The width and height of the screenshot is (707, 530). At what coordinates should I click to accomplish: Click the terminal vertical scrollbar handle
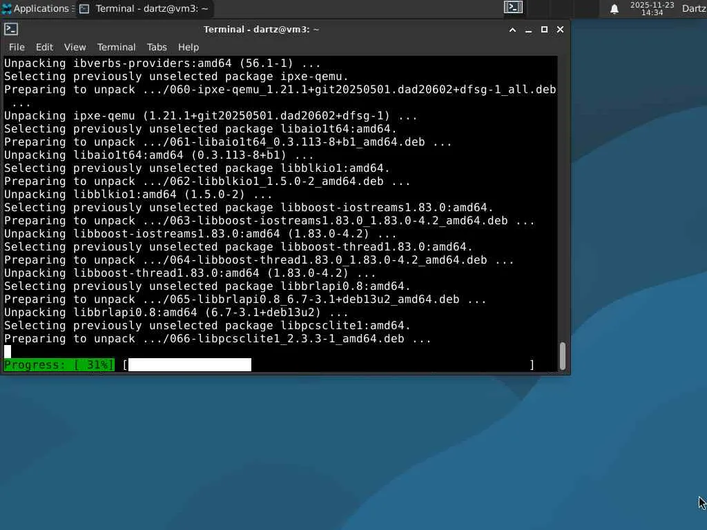click(x=562, y=355)
